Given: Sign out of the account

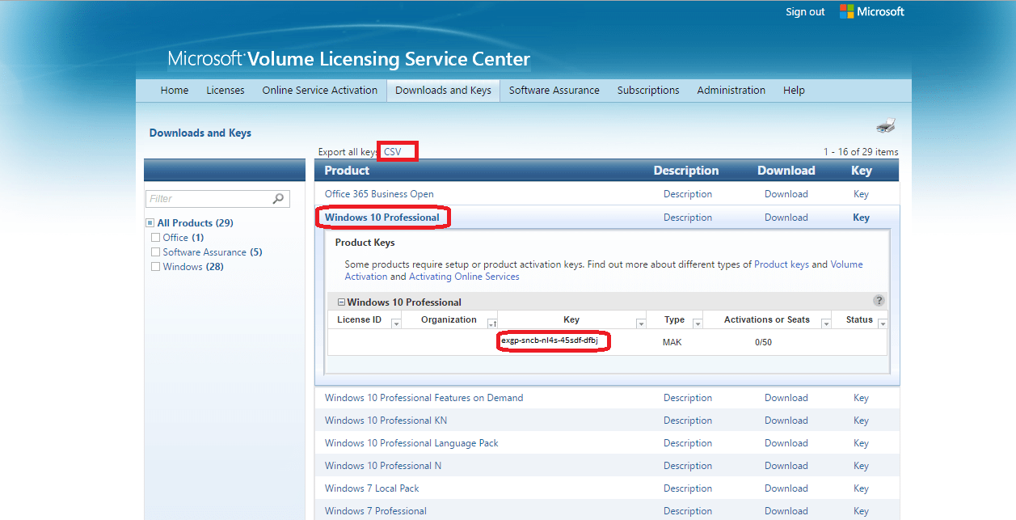Looking at the screenshot, I should click(x=804, y=11).
